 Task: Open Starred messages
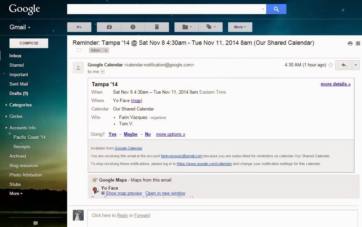[17, 65]
